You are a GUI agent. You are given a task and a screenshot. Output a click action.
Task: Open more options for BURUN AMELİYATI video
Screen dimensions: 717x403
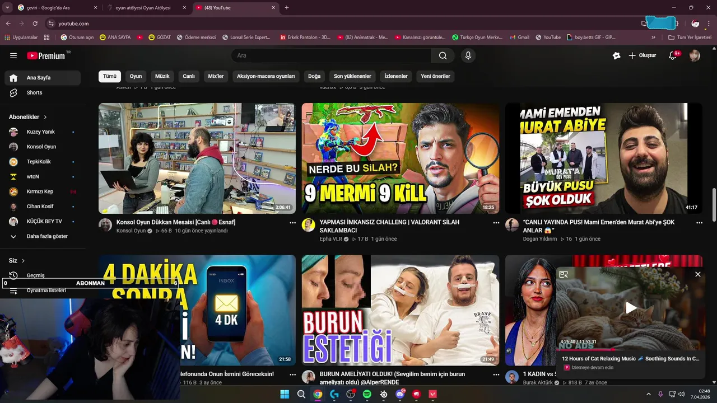click(496, 374)
